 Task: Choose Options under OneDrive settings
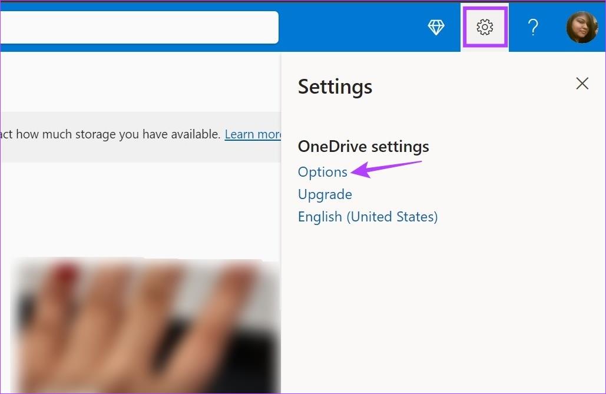[323, 171]
